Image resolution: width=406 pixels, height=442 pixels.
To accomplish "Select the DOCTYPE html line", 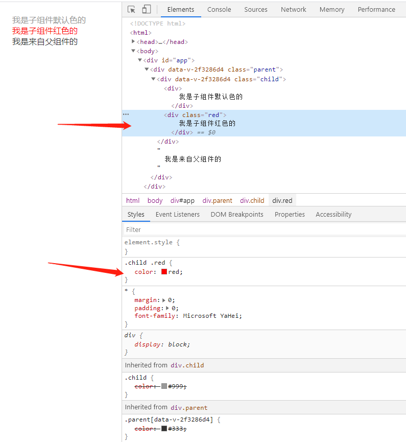I will [158, 24].
